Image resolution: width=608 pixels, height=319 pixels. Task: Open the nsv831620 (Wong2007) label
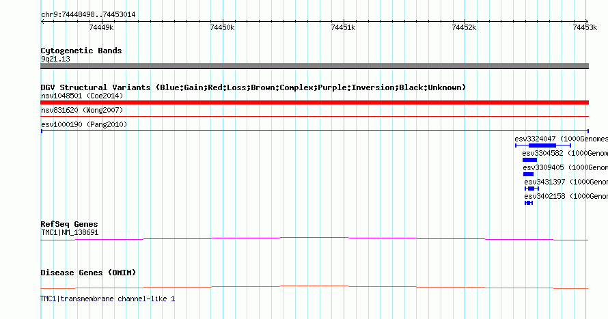click(x=82, y=110)
